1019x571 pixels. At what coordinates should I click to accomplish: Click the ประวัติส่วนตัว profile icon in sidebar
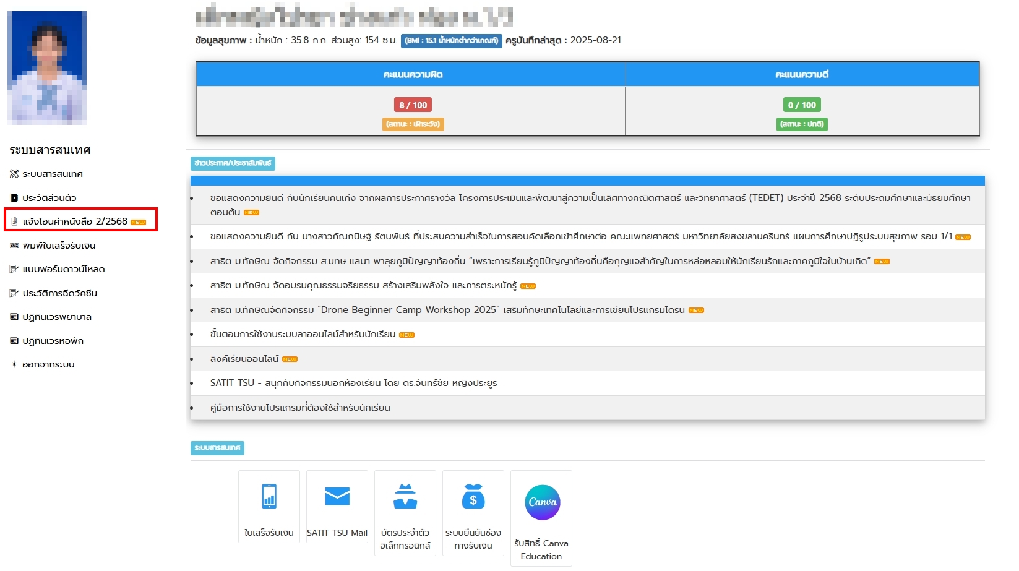pyautogui.click(x=14, y=198)
